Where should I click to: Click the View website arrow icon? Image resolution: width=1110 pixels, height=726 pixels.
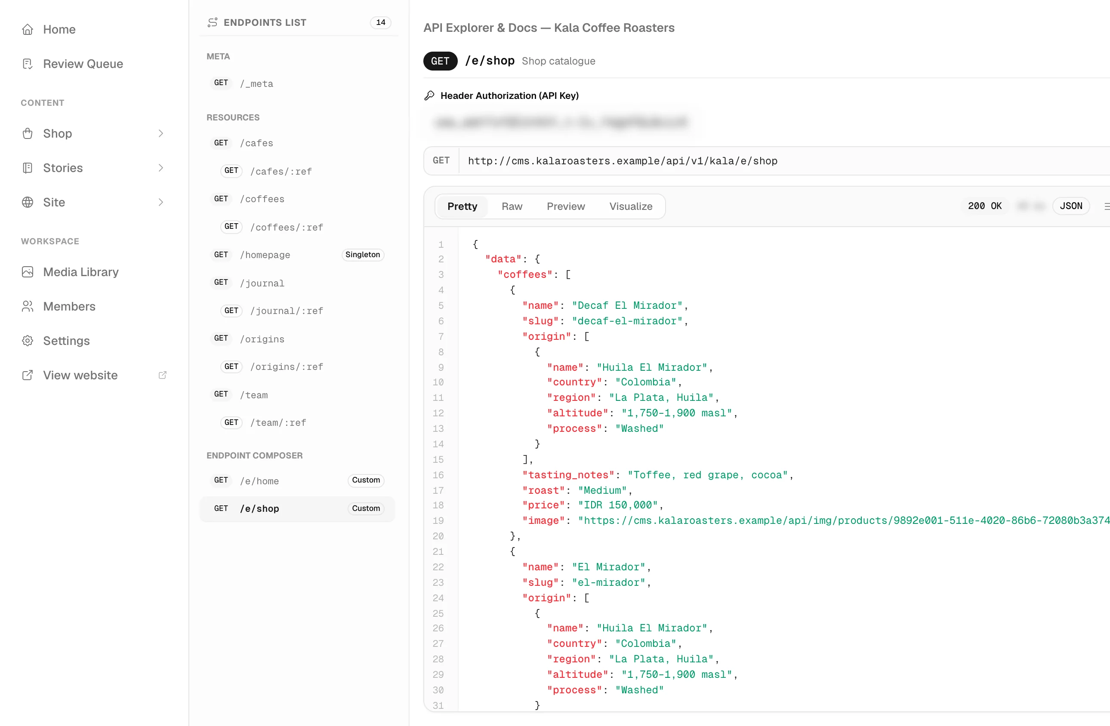(x=28, y=375)
